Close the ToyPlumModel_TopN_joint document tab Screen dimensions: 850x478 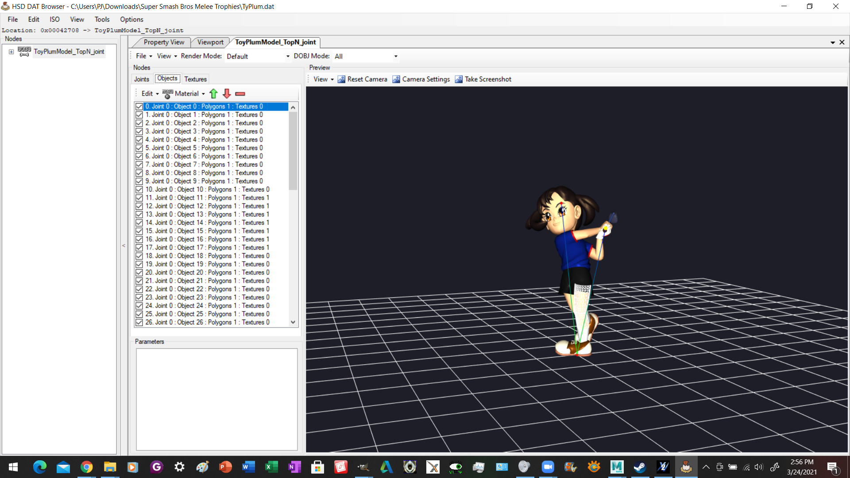(x=842, y=42)
